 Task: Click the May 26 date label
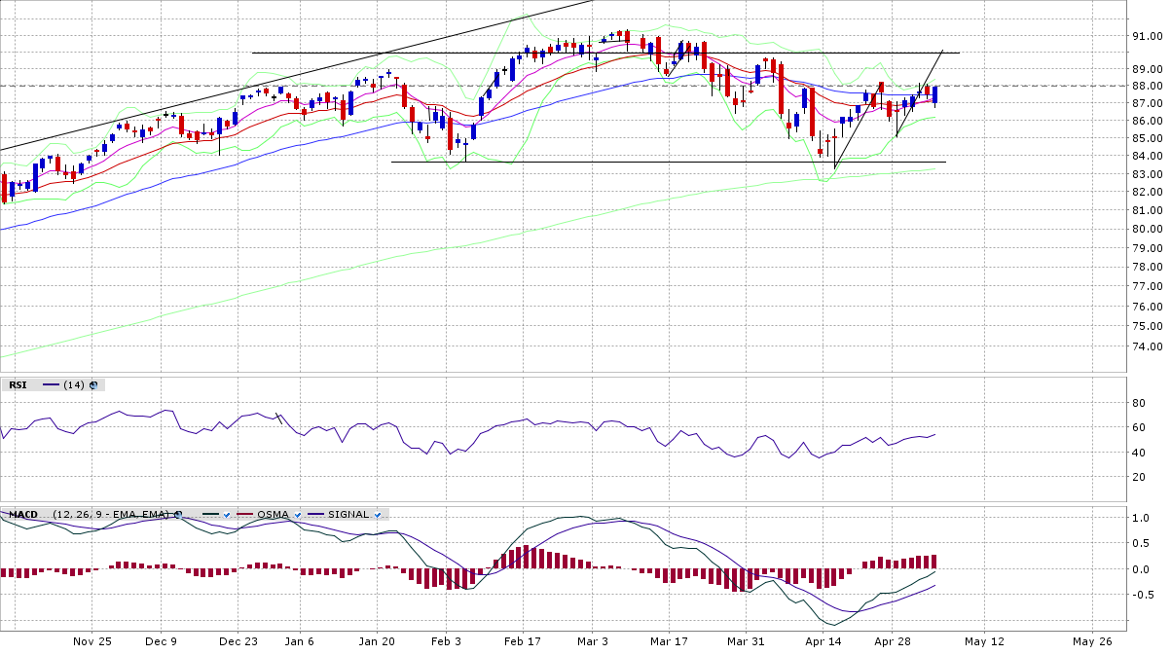click(x=1091, y=641)
